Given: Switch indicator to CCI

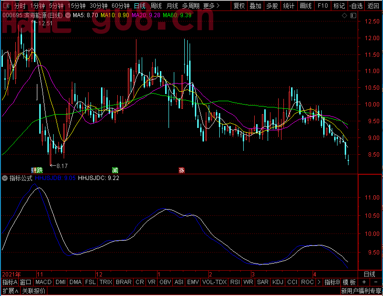Looking at the screenshot, I should (x=293, y=282).
